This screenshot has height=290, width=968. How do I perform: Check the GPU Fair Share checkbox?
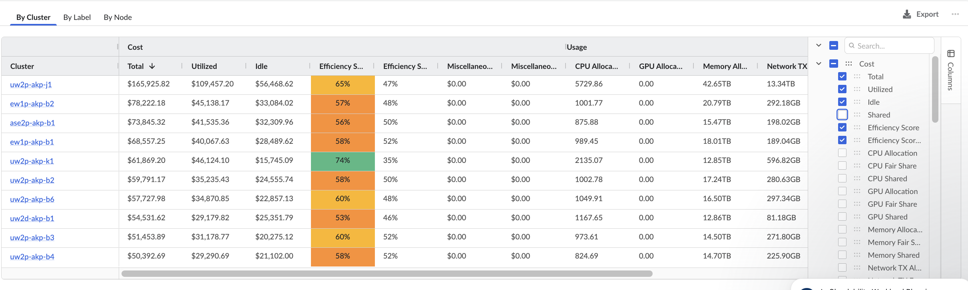pos(842,204)
